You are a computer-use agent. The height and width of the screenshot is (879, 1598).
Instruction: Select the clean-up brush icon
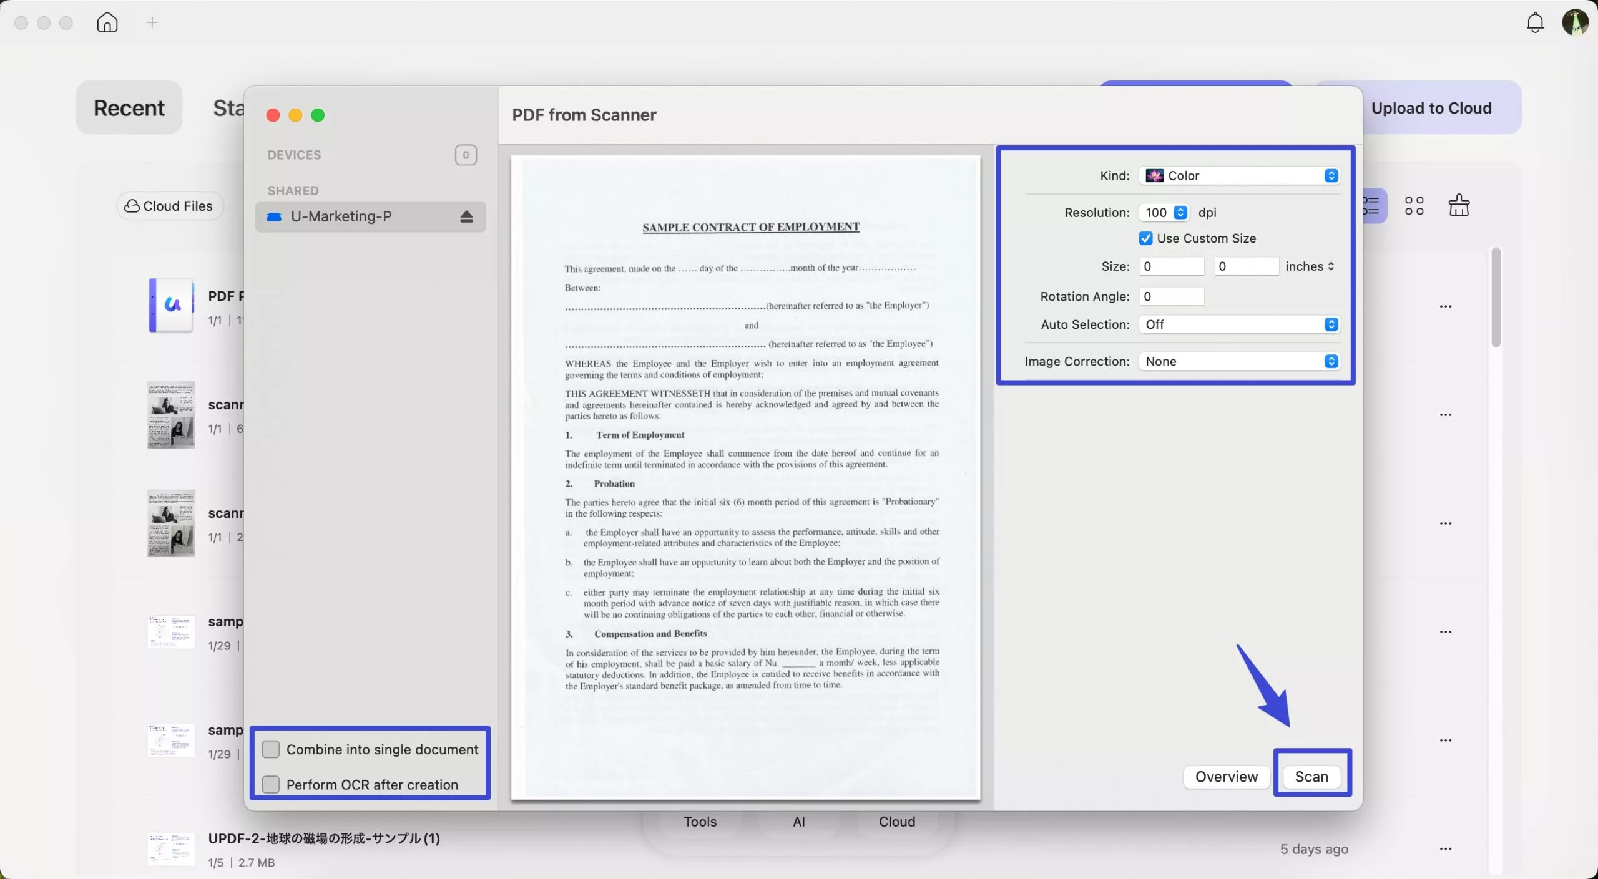coord(1459,205)
